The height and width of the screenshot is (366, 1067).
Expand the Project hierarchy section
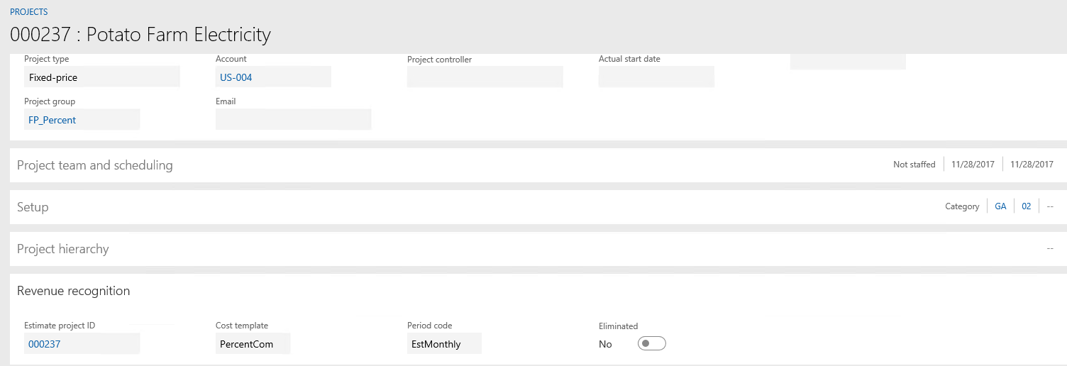(x=63, y=249)
